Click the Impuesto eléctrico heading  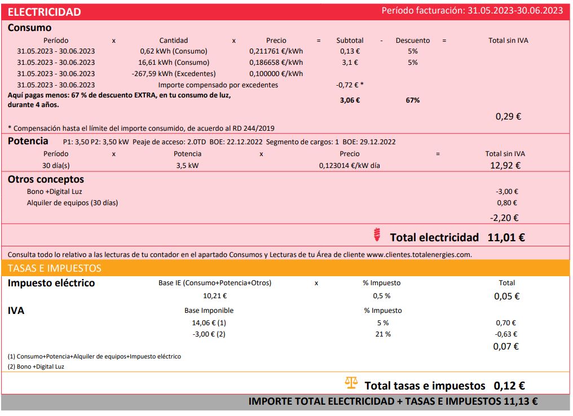51,283
